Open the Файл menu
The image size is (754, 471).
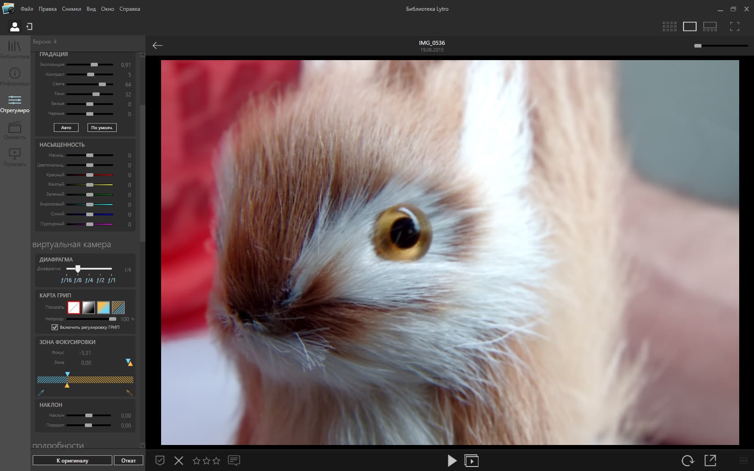27,9
